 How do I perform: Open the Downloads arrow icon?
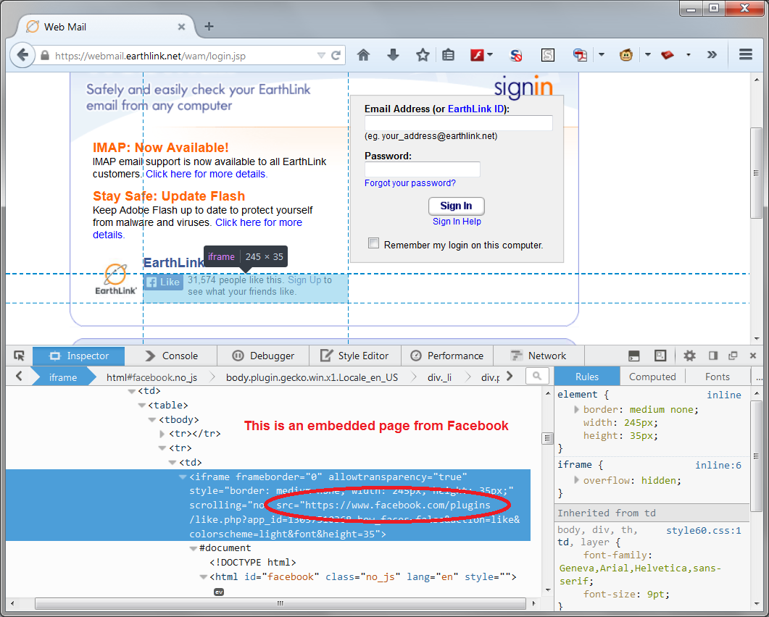[x=393, y=55]
